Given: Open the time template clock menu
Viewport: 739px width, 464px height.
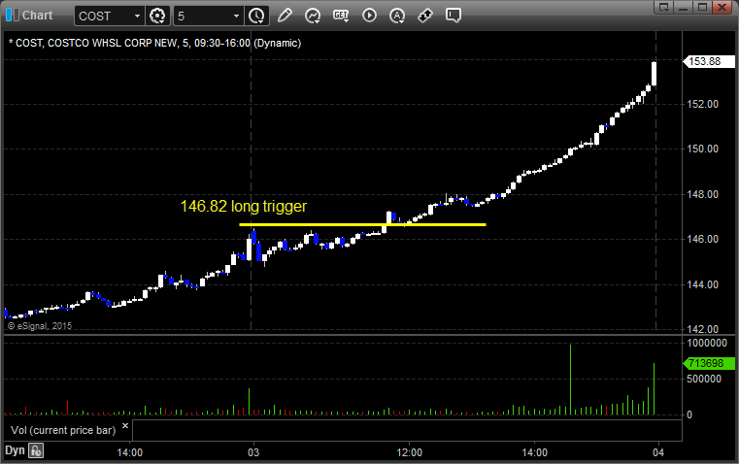Looking at the screenshot, I should pyautogui.click(x=257, y=16).
